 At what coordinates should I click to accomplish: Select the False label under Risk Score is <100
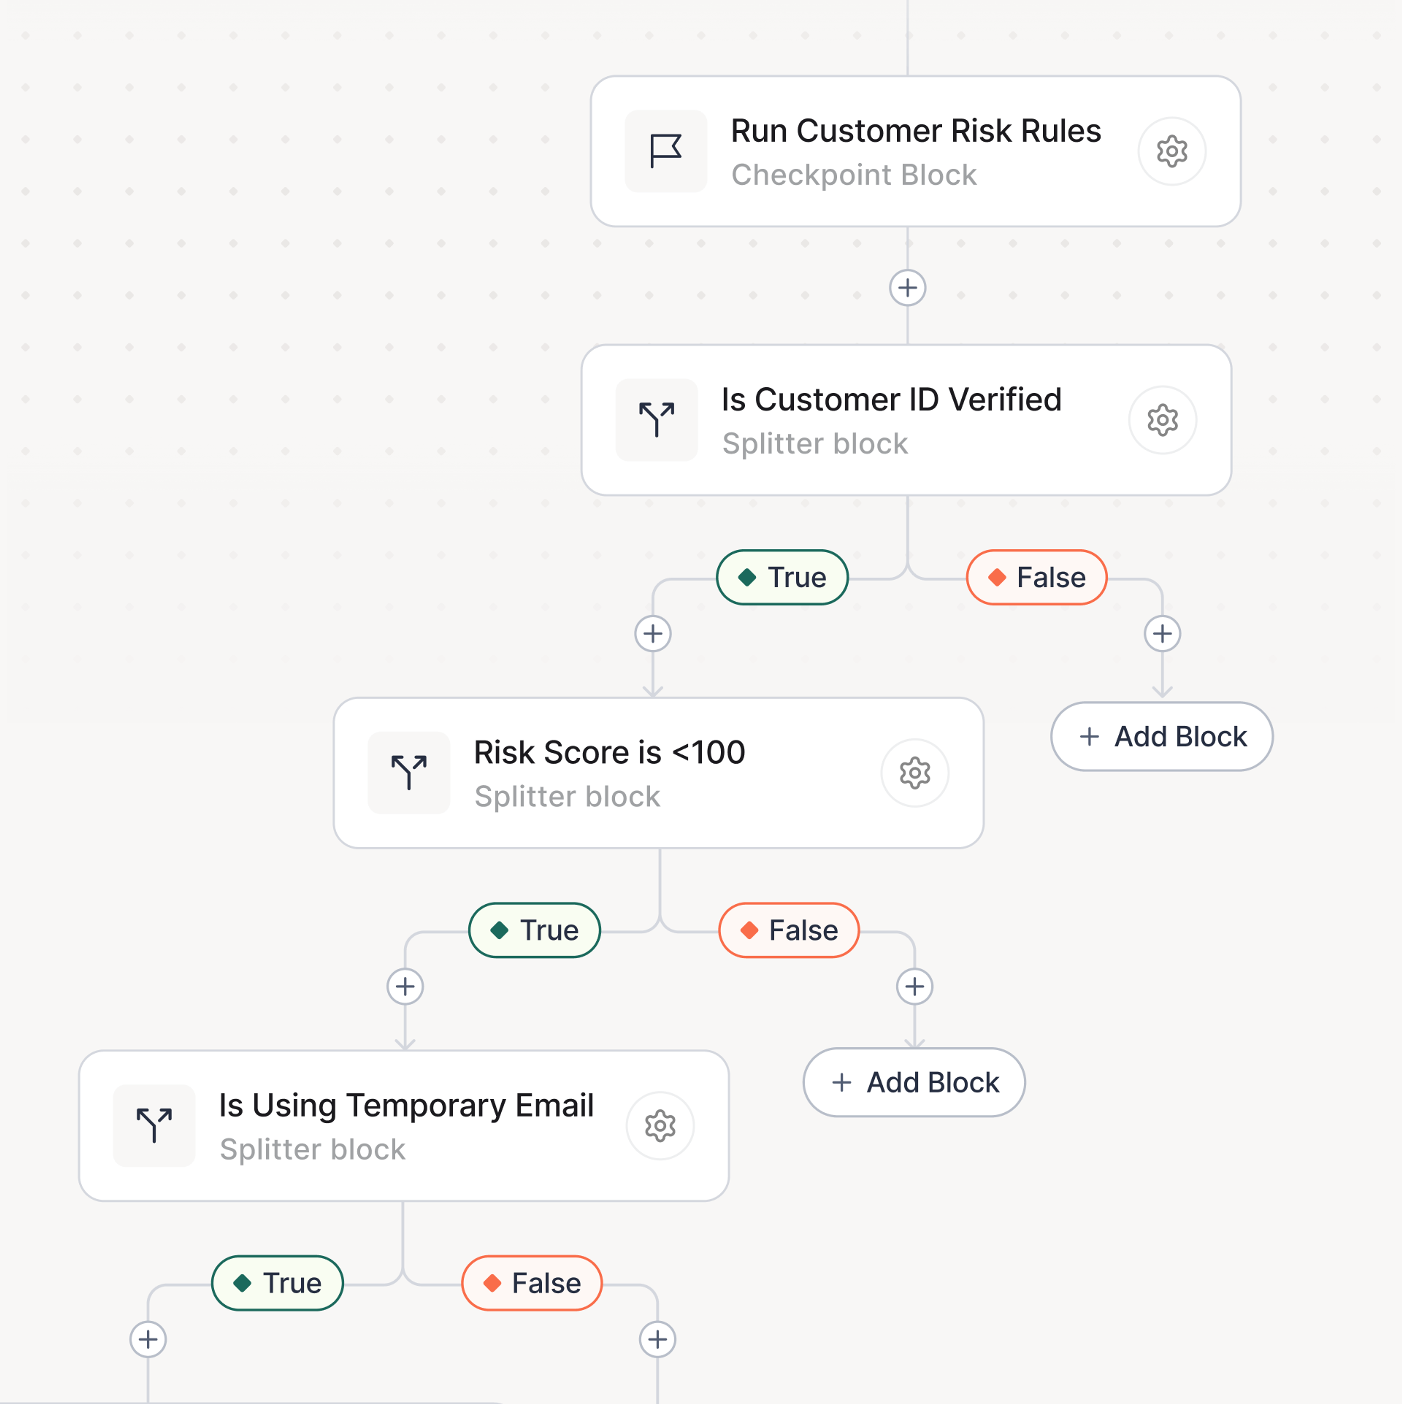(788, 930)
